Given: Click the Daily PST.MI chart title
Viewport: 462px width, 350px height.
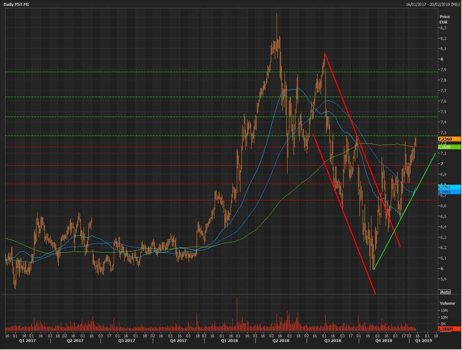Looking at the screenshot, I should pyautogui.click(x=16, y=4).
